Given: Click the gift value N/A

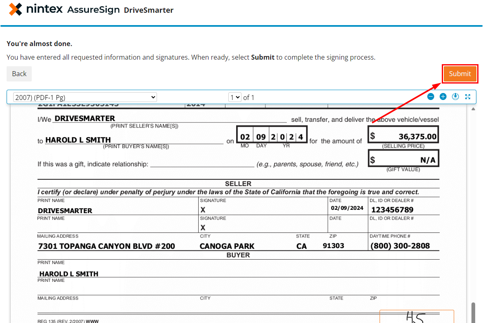Looking at the screenshot, I should click(x=428, y=160).
